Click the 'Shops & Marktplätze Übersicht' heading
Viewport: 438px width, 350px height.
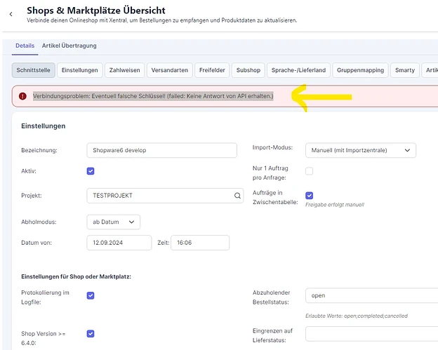pyautogui.click(x=96, y=11)
